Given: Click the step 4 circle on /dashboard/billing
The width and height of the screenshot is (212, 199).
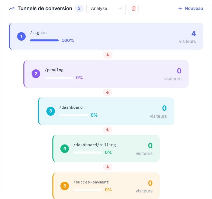Looking at the screenshot, I should (65, 148).
